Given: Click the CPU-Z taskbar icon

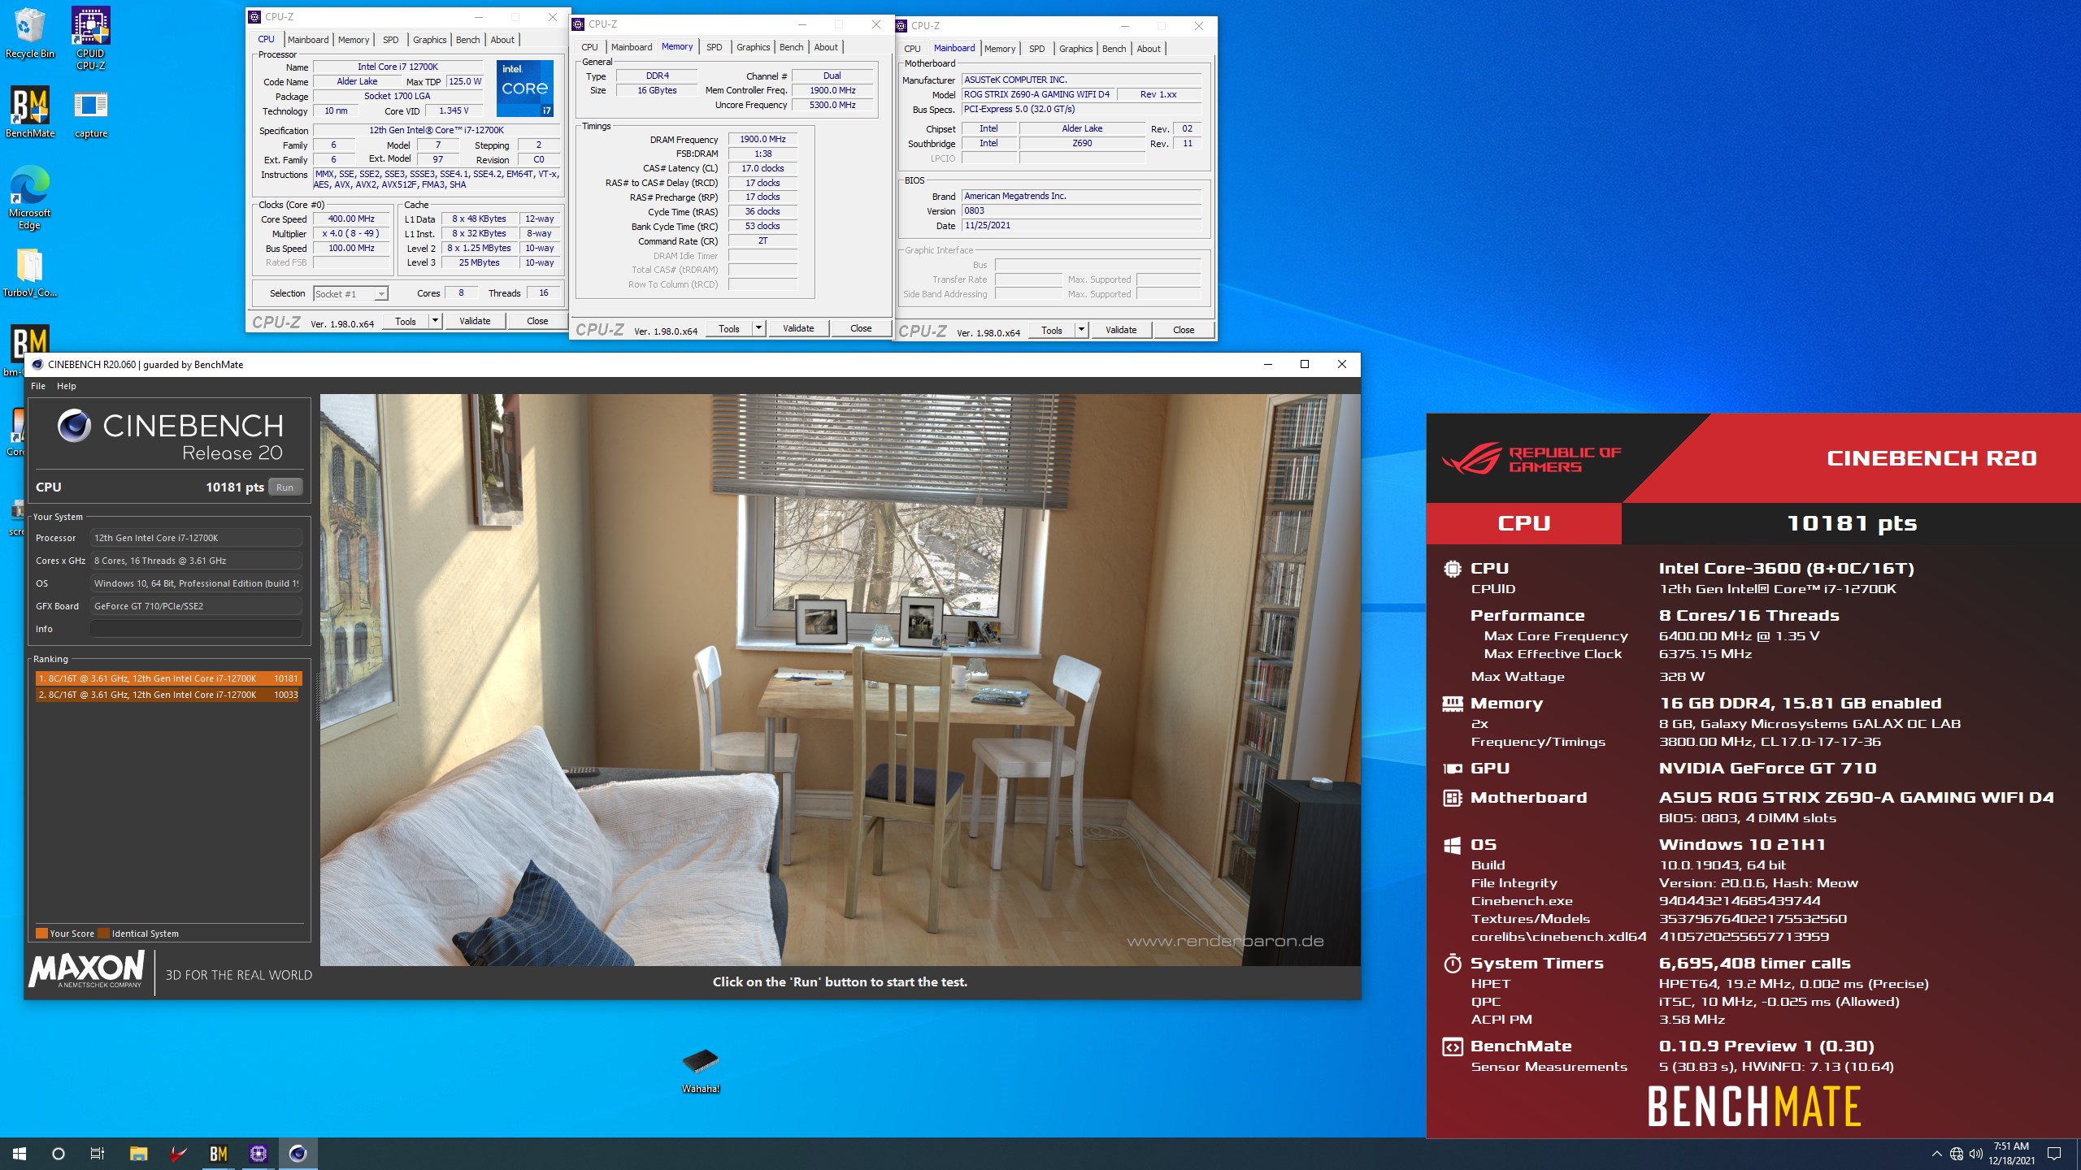Looking at the screenshot, I should (x=258, y=1153).
